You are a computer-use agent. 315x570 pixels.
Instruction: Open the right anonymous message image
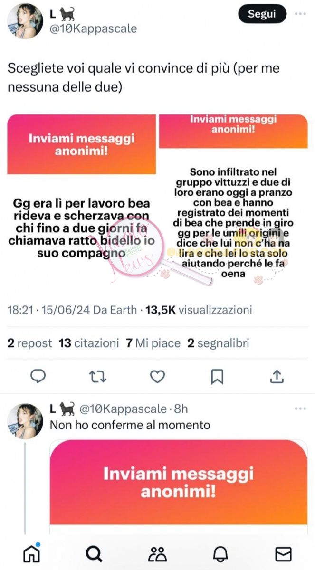(233, 199)
